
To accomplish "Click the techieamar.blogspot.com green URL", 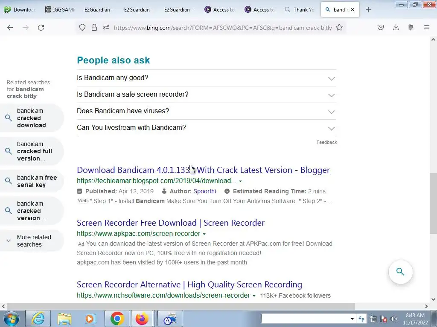I will coord(157,181).
